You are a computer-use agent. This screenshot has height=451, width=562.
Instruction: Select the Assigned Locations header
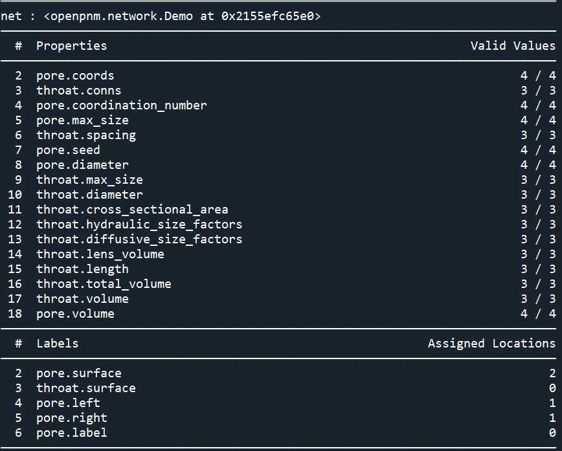[x=491, y=344]
